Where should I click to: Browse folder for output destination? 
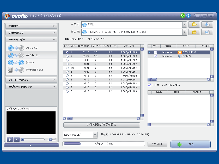point(194,32)
